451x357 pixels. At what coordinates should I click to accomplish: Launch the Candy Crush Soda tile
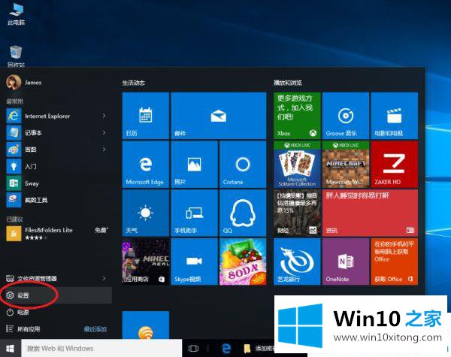pyautogui.click(x=243, y=262)
